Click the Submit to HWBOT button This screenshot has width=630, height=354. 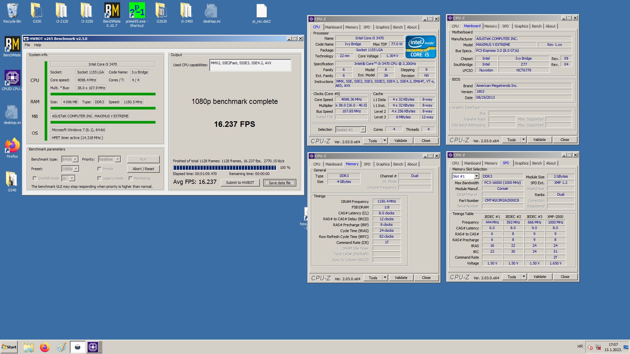coord(240,183)
